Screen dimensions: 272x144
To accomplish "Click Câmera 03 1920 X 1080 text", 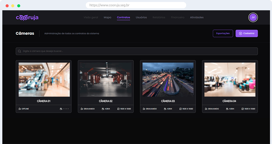I will (x=188, y=109).
